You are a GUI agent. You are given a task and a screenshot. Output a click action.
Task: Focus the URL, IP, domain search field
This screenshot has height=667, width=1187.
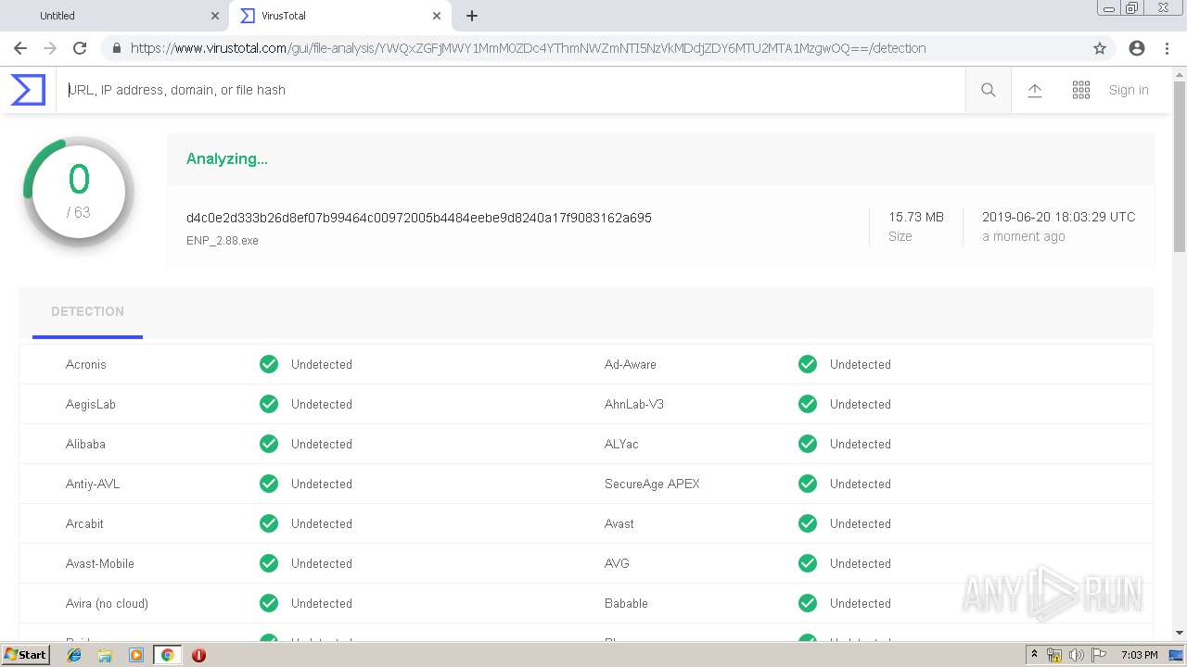[x=510, y=90]
